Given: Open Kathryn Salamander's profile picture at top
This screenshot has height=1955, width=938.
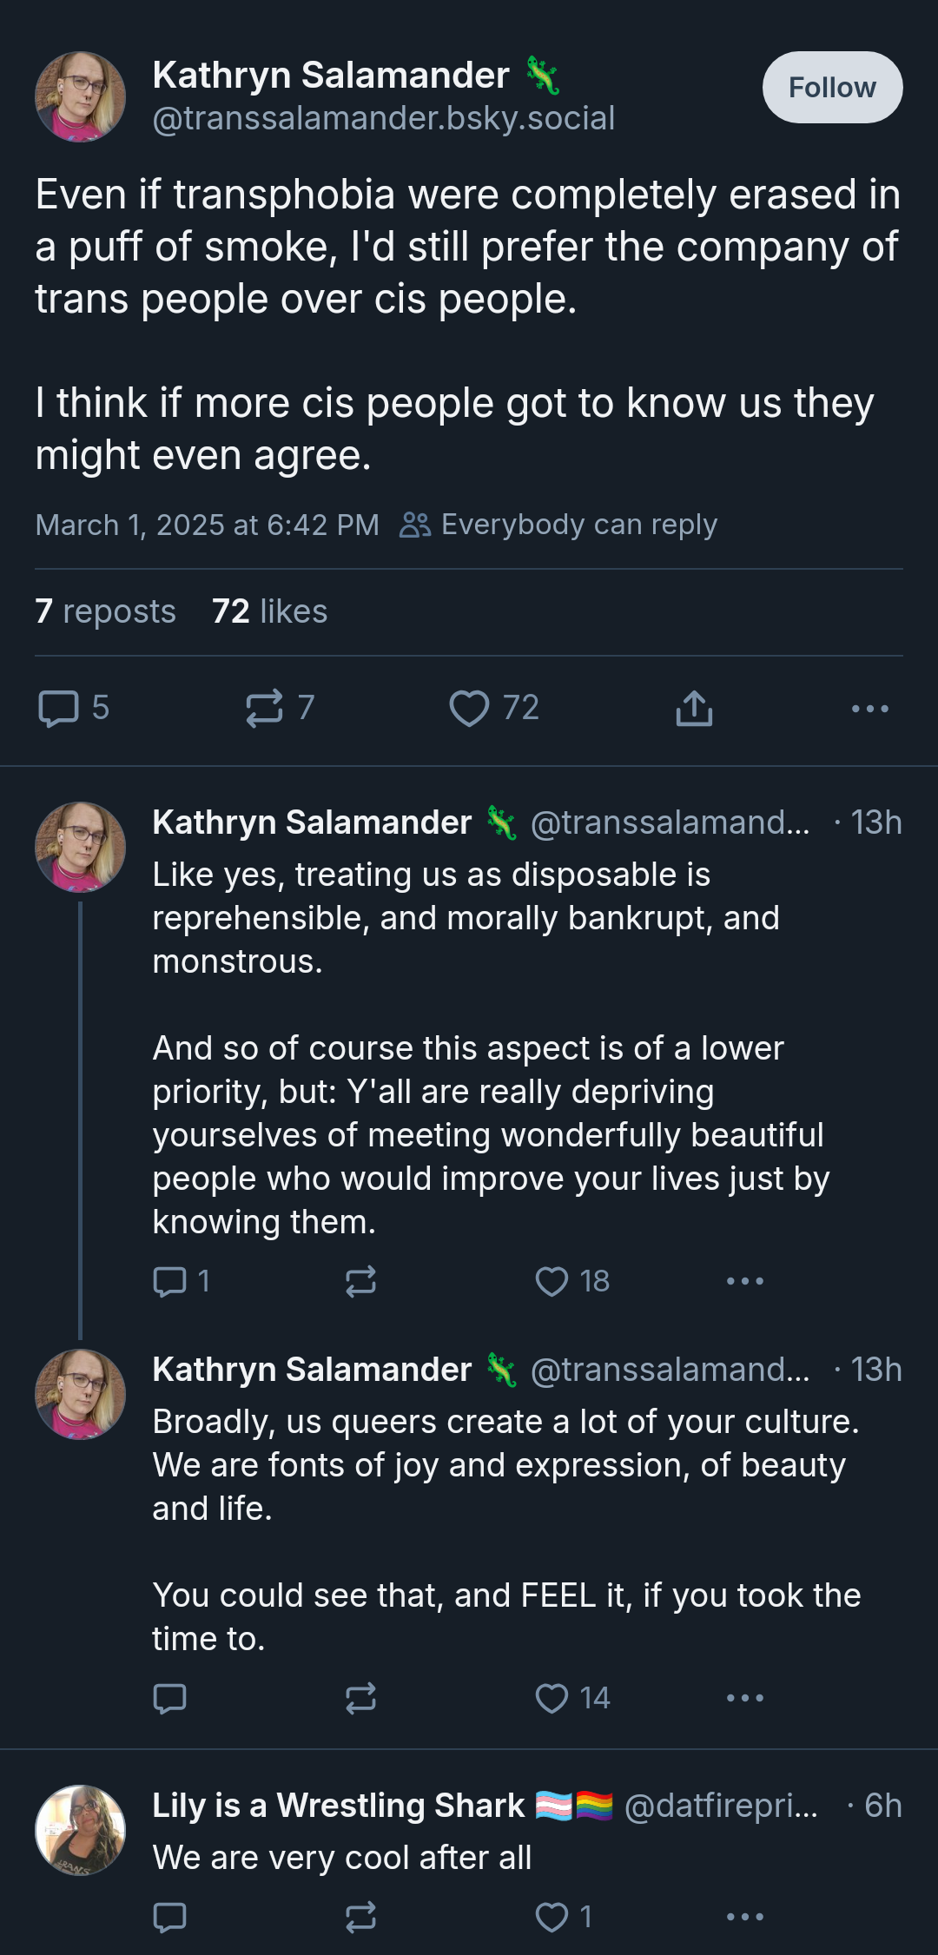Looking at the screenshot, I should click(80, 96).
